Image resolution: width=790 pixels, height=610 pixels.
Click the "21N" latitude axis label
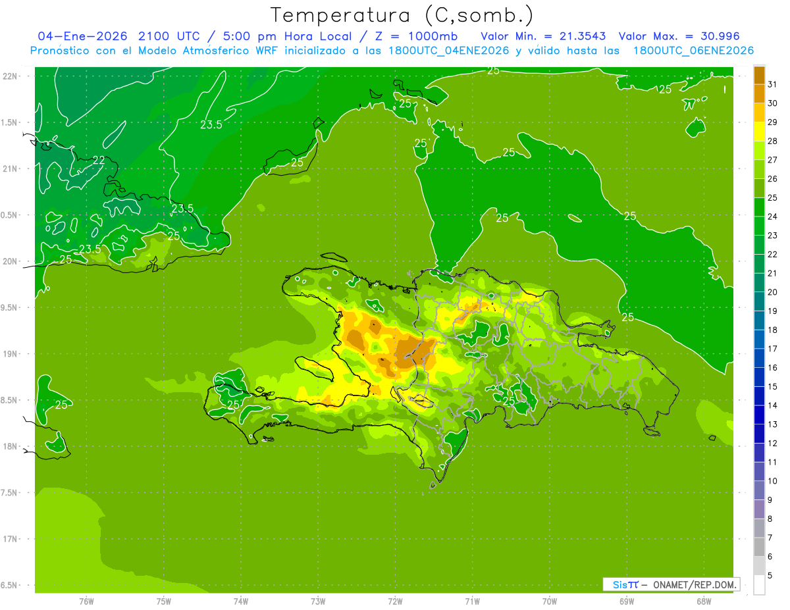(10, 168)
